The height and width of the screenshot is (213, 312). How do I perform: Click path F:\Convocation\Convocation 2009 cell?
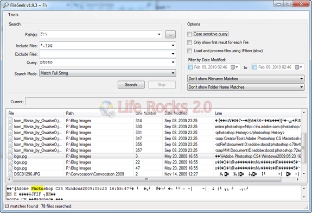point(95,174)
